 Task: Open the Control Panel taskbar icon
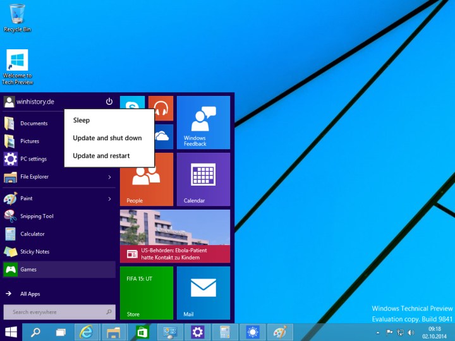170,332
